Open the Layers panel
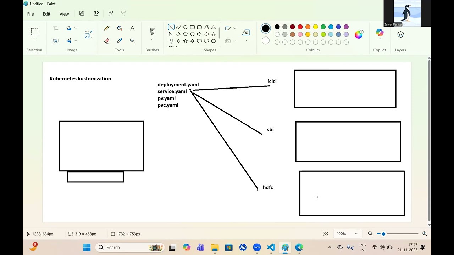Viewport: 454px width, 255px height. pyautogui.click(x=400, y=34)
